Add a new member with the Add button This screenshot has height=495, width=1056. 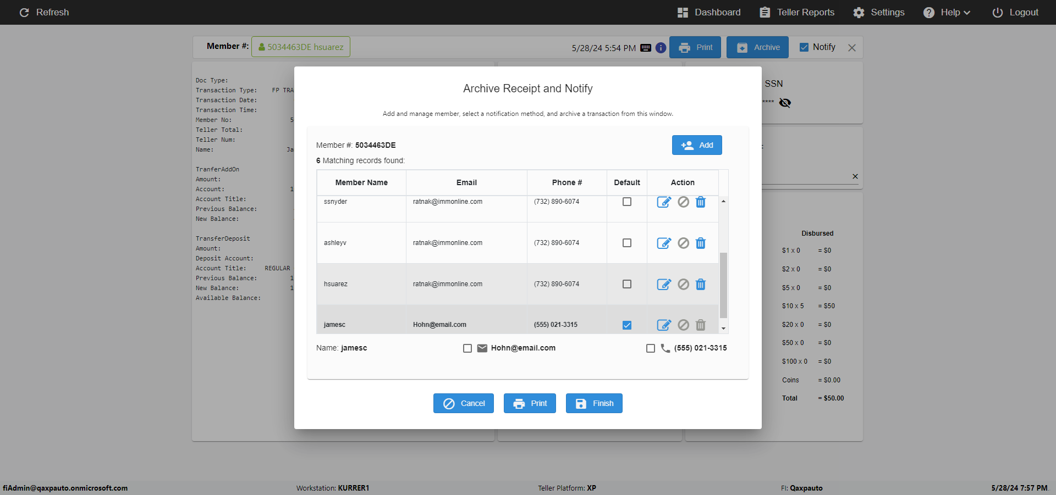pos(697,145)
